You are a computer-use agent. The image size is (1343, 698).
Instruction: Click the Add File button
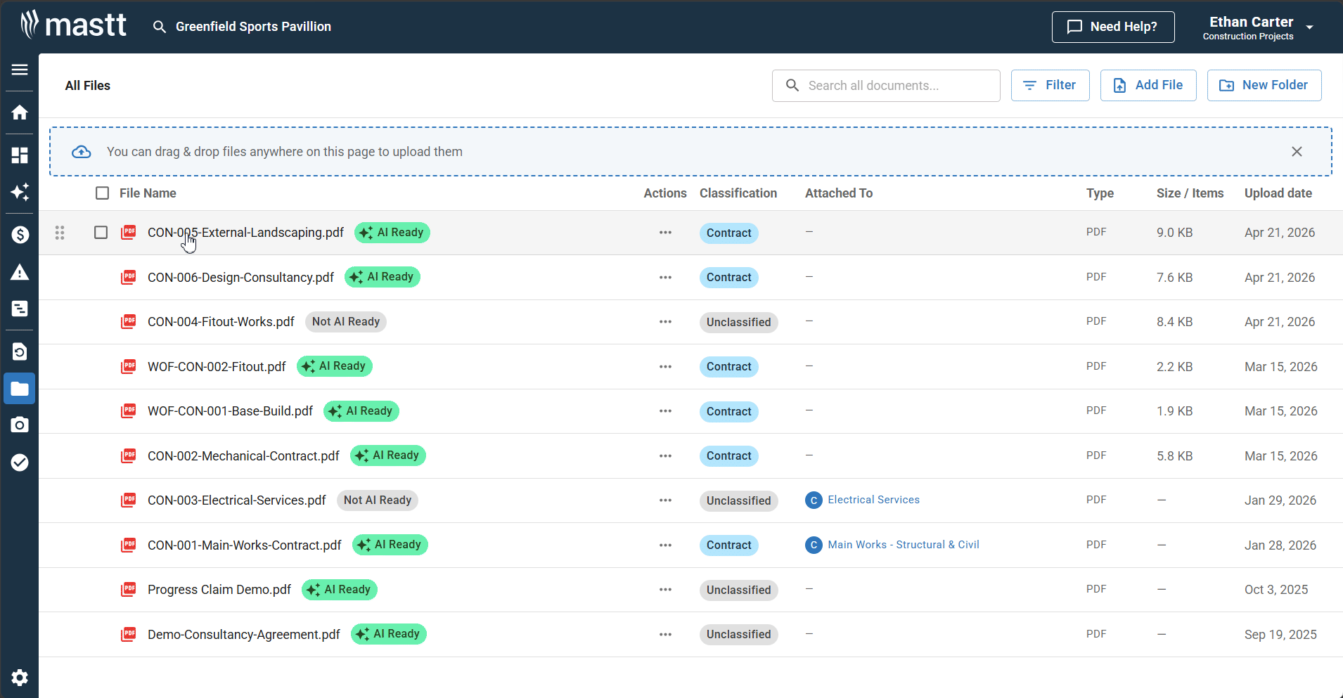pyautogui.click(x=1148, y=85)
